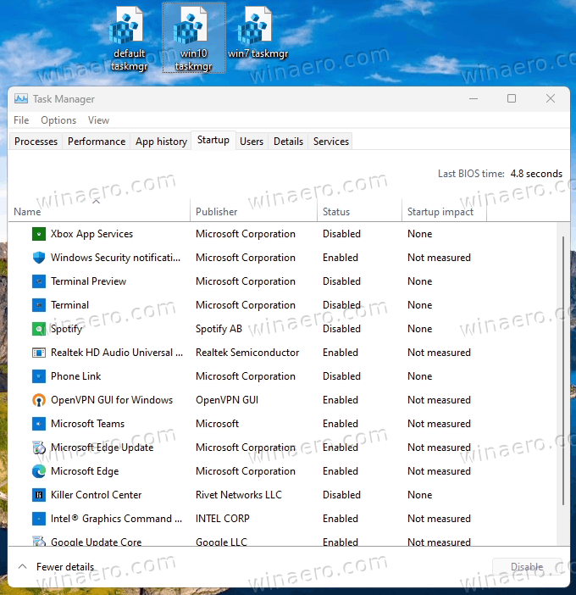Select the win7 taskmgr desktop file
This screenshot has height=595, width=576.
pyautogui.click(x=258, y=33)
